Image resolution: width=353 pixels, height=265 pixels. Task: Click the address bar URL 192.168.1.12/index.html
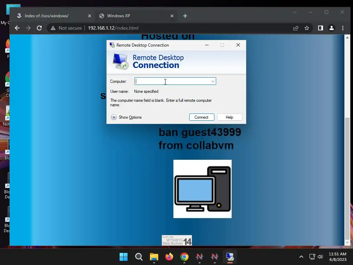(x=113, y=28)
